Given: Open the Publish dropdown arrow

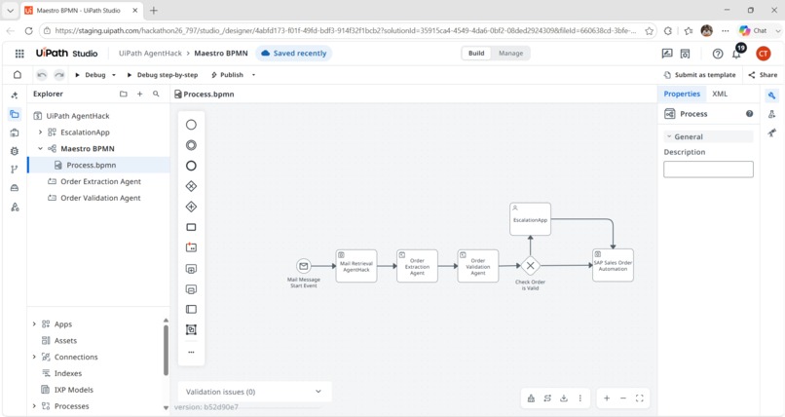Looking at the screenshot, I should coord(253,75).
